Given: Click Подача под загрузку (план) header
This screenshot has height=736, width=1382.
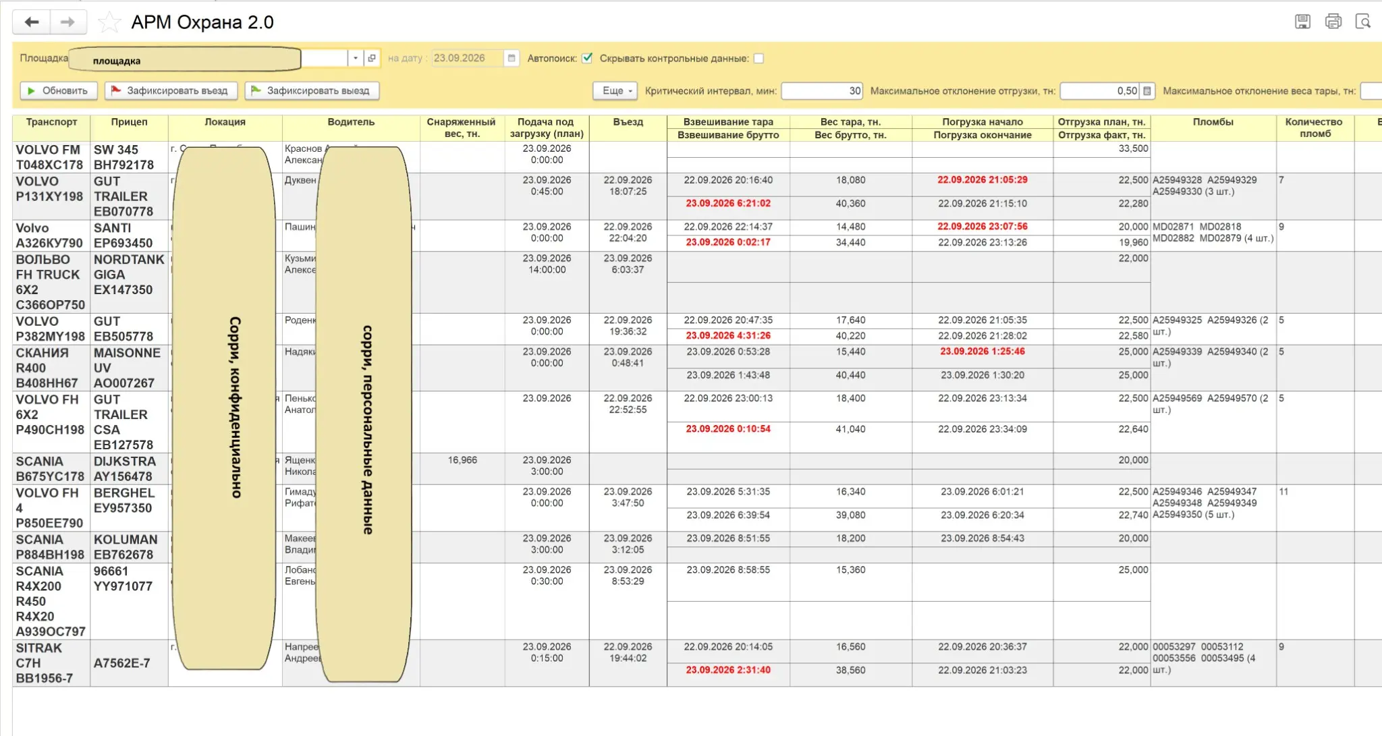Looking at the screenshot, I should (x=547, y=128).
